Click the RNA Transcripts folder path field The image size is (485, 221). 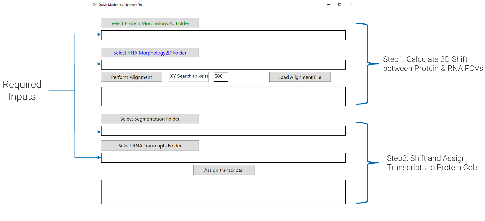(223, 158)
